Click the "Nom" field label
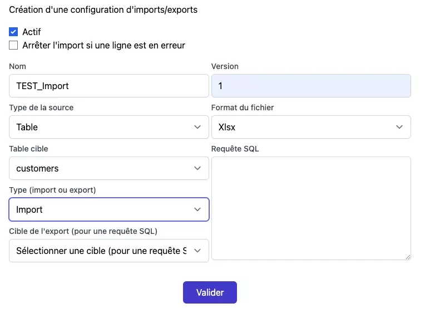Screen dimensions: 430x313 click(x=18, y=66)
